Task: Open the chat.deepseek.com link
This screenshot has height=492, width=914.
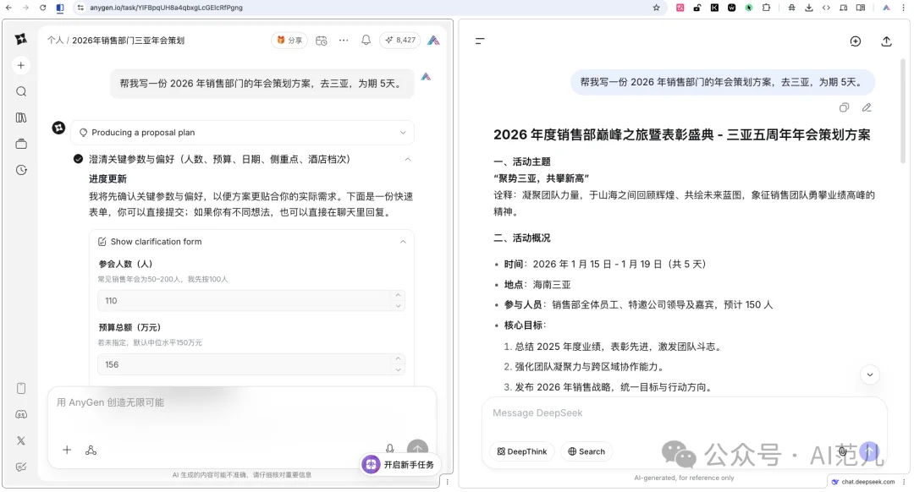Action: click(x=867, y=482)
